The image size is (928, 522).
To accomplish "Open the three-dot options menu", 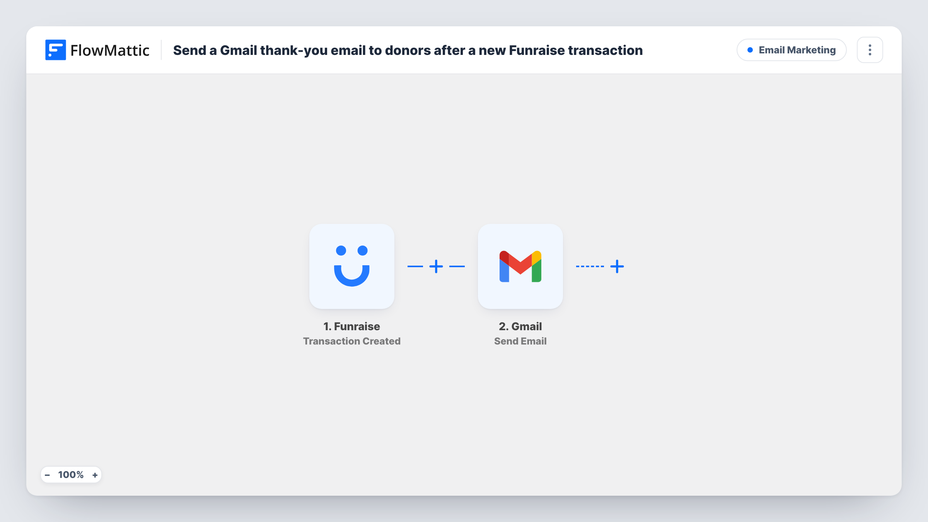I will pyautogui.click(x=870, y=50).
